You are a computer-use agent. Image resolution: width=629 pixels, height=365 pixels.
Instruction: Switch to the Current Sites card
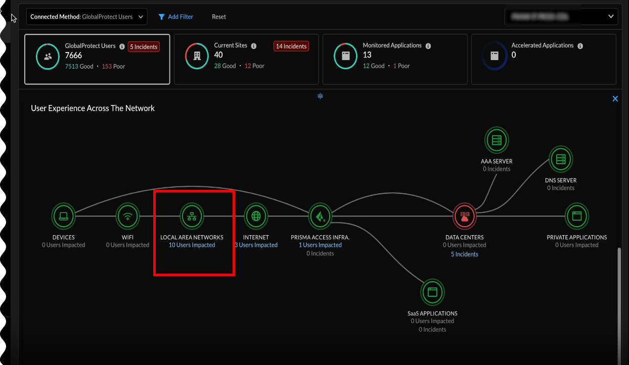click(246, 59)
